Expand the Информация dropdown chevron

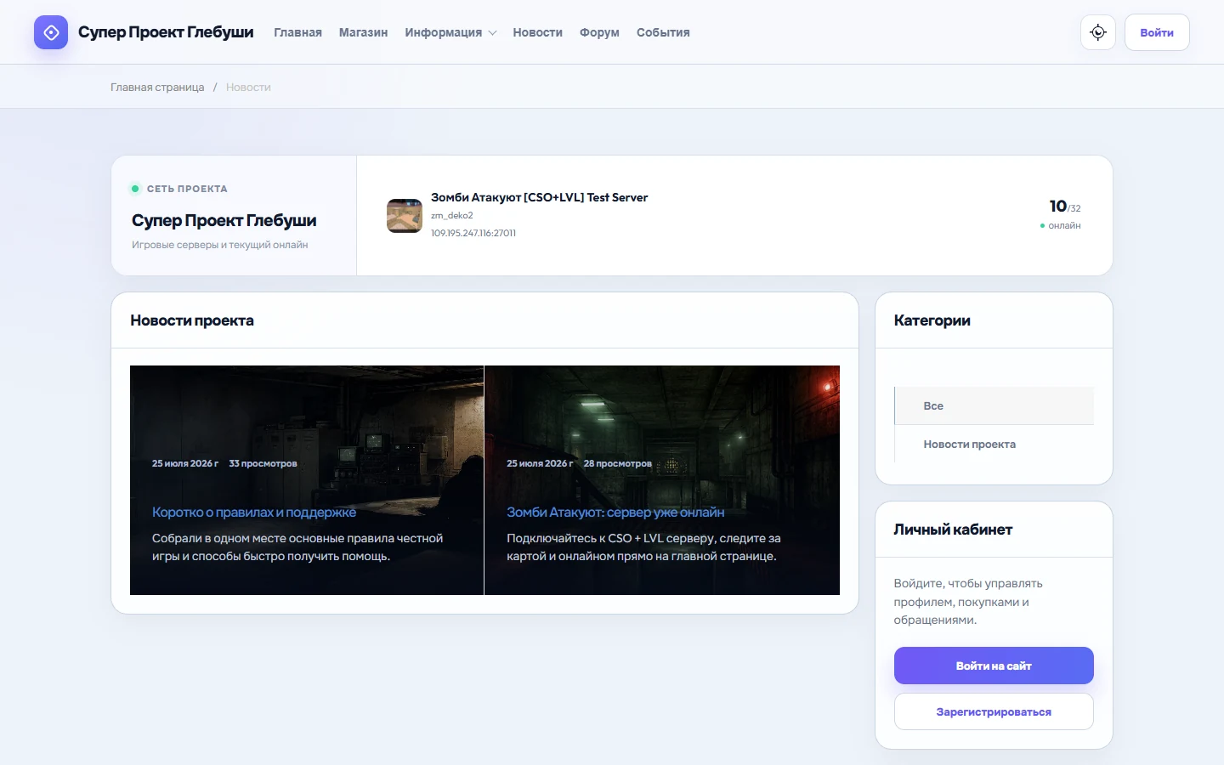(x=492, y=33)
